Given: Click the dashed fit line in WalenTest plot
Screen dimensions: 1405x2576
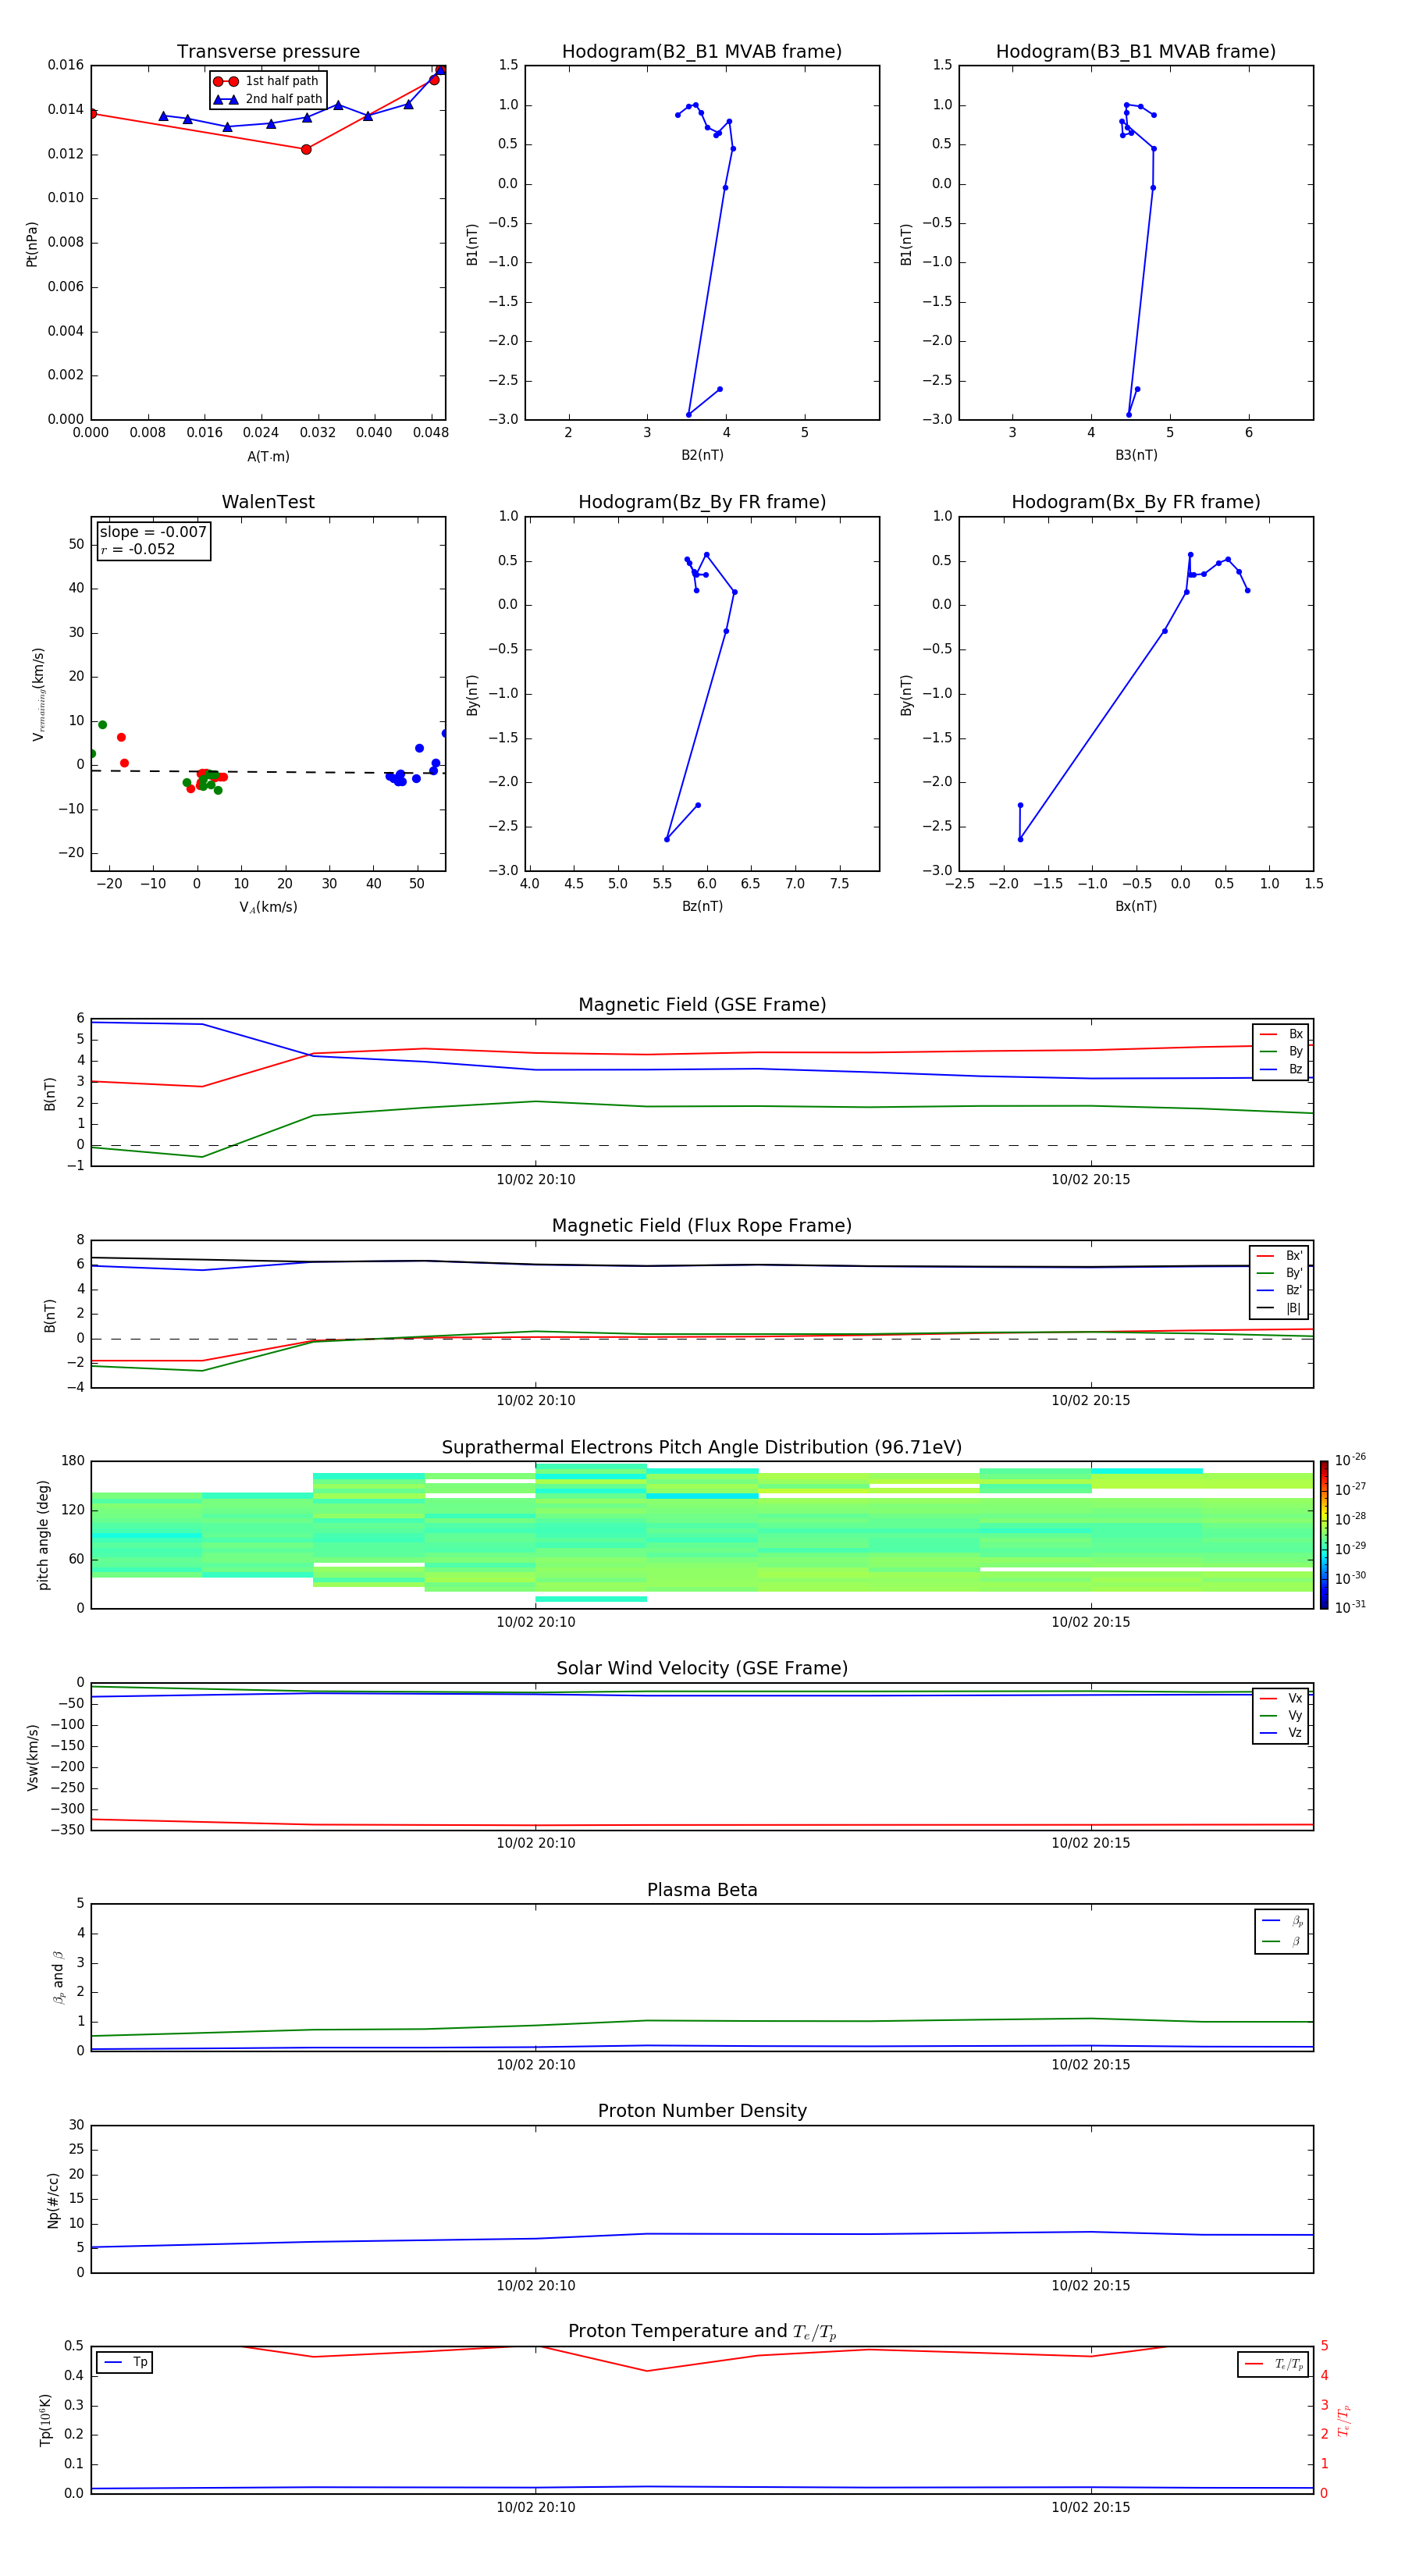Looking at the screenshot, I should tap(268, 772).
